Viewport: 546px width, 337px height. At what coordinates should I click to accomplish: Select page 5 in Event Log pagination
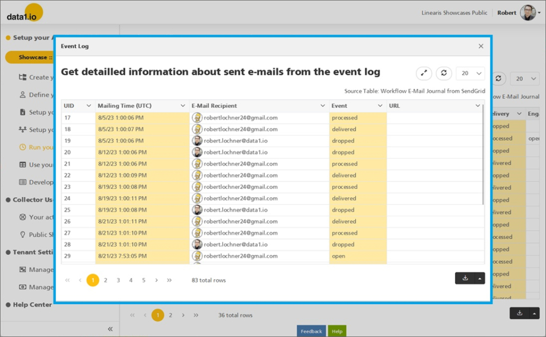click(x=144, y=280)
